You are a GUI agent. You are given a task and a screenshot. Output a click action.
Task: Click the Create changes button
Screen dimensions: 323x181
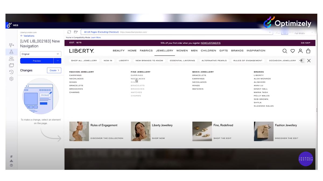[54, 70]
